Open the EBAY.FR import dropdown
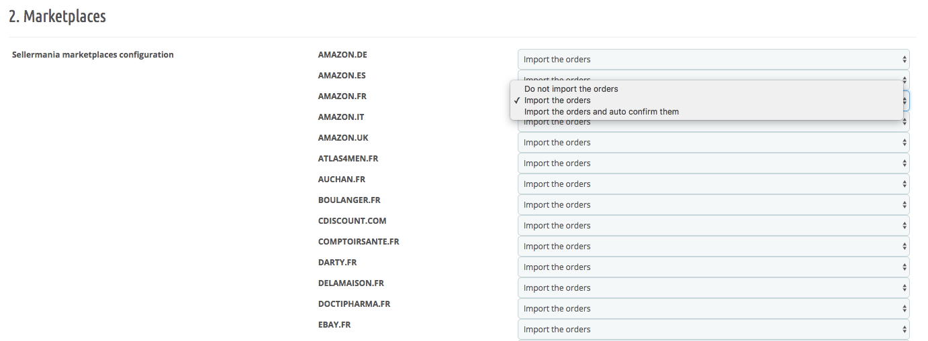Screen dimensions: 928x341 [x=713, y=329]
